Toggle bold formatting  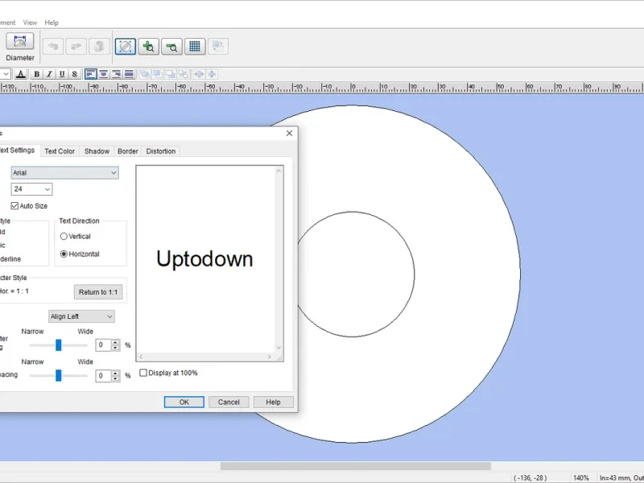pyautogui.click(x=36, y=74)
